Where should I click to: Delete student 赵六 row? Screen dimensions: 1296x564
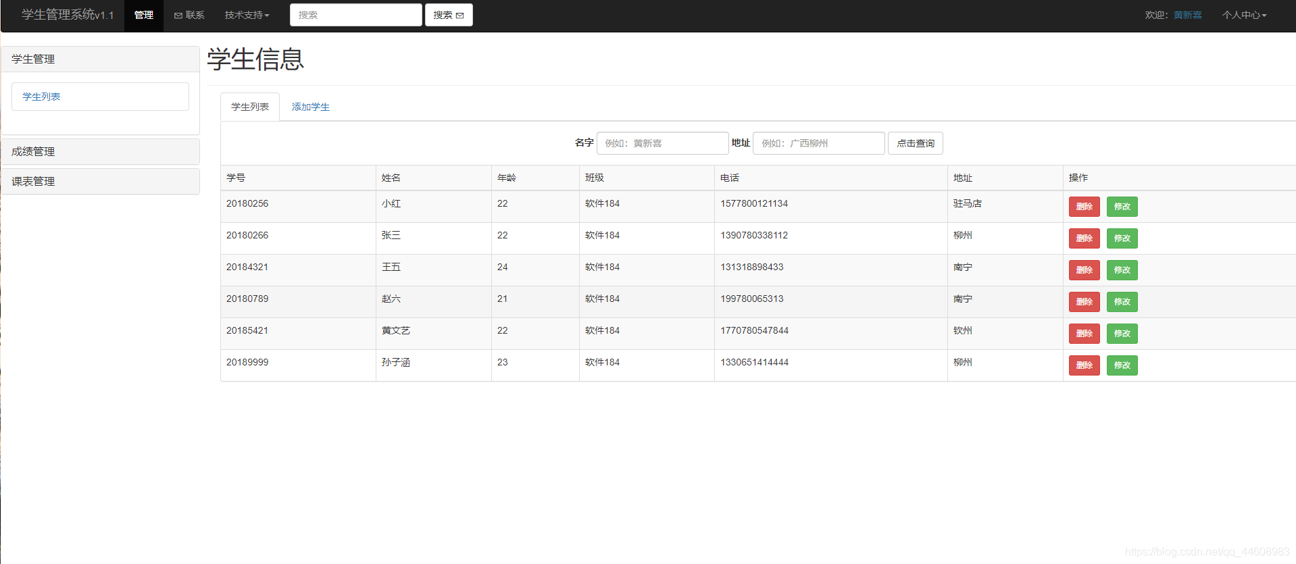point(1085,302)
